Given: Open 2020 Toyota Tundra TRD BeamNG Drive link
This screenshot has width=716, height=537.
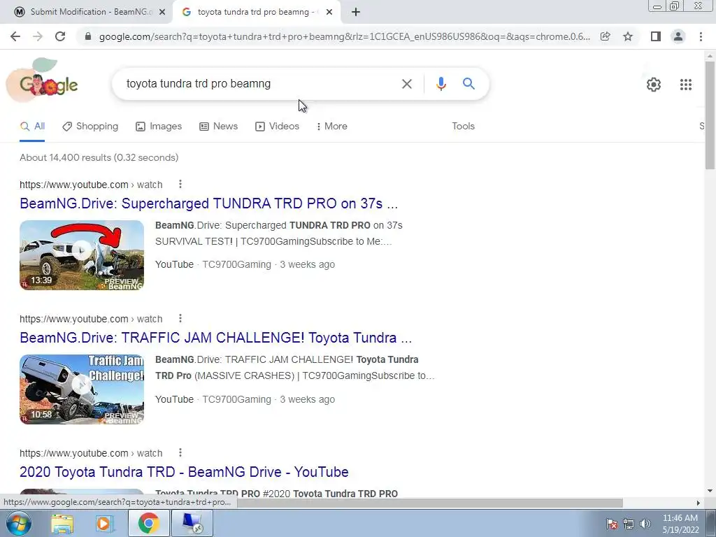Looking at the screenshot, I should click(184, 472).
